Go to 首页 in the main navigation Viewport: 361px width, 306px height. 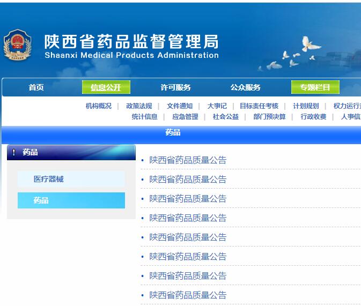pyautogui.click(x=36, y=87)
